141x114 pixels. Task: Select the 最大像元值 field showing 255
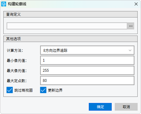pyautogui.click(x=87, y=70)
